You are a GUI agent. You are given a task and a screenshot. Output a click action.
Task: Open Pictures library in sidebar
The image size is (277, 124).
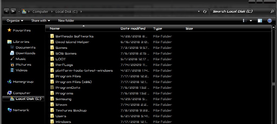click(x=23, y=65)
